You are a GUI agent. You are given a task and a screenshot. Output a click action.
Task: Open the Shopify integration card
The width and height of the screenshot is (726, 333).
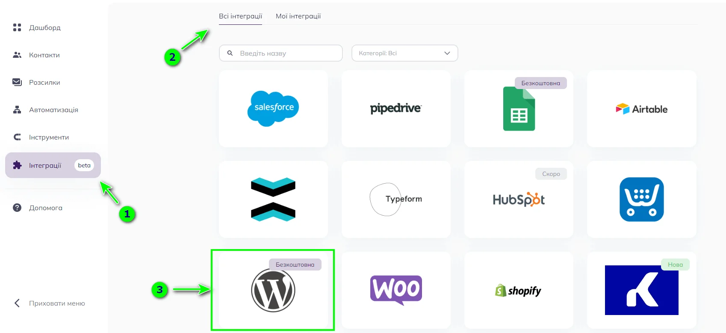pos(519,290)
